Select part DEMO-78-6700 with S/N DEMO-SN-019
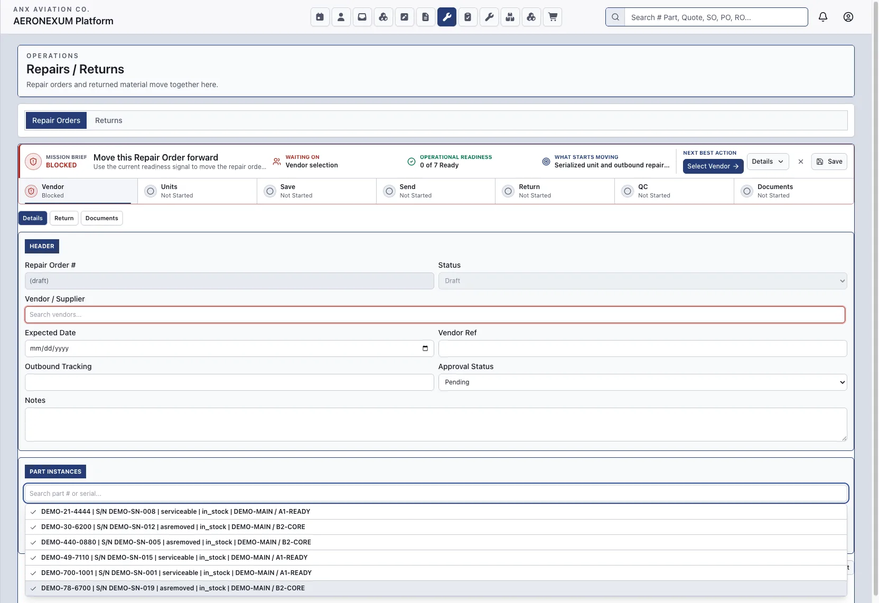This screenshot has width=879, height=603. (436, 588)
